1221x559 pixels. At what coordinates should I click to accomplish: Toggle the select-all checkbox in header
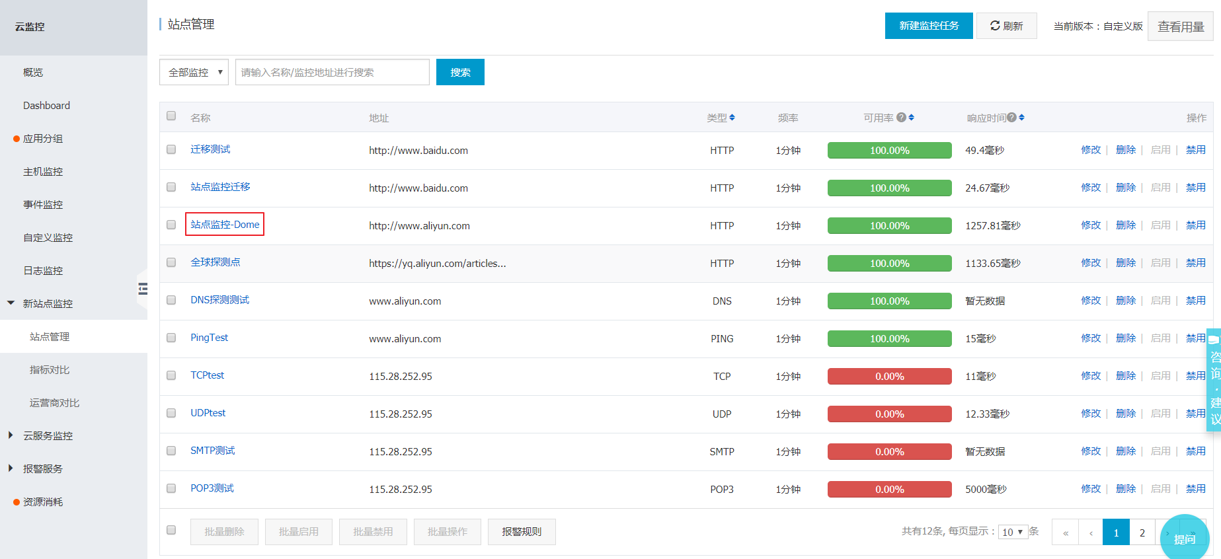click(x=171, y=116)
